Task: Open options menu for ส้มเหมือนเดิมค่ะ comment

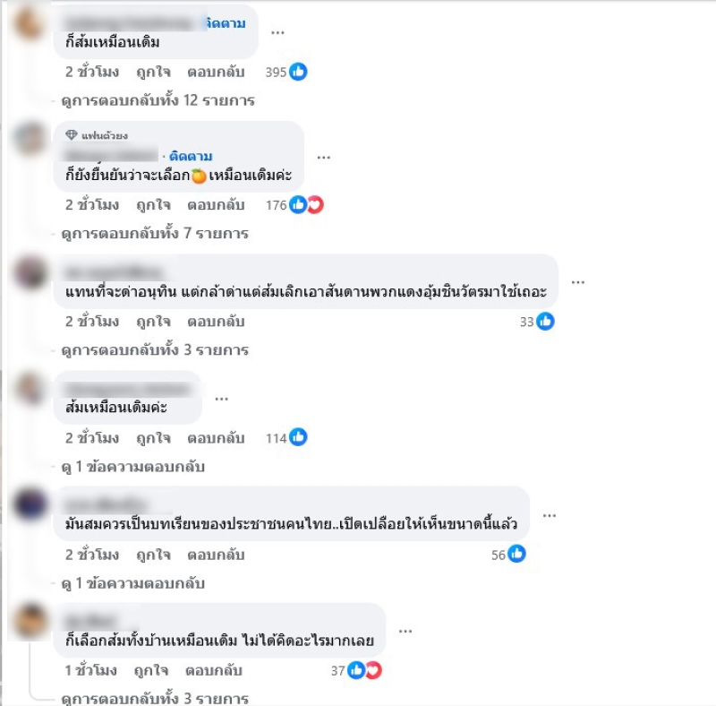Action: coord(221,399)
